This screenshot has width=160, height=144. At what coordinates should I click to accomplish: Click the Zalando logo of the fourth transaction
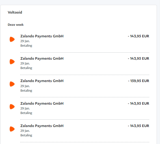(x=12, y=107)
